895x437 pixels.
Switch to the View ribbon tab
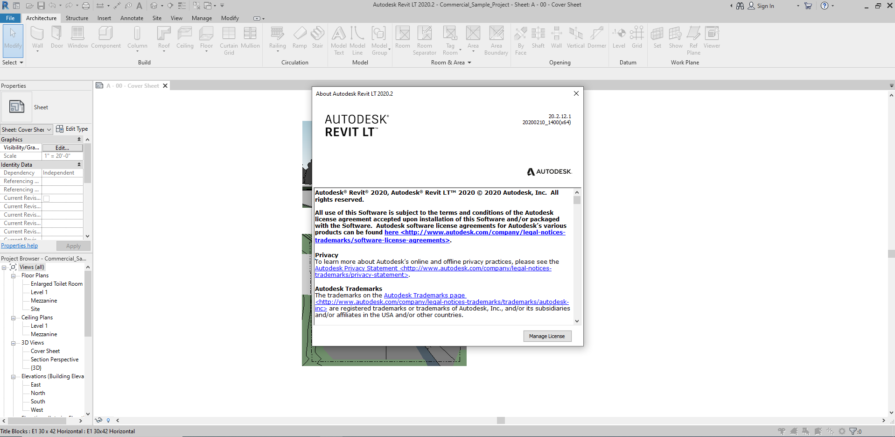click(176, 18)
